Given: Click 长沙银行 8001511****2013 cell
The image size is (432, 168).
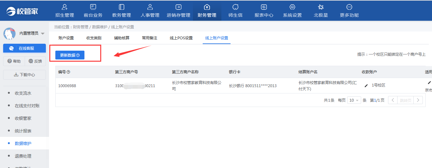Looking at the screenshot, I should [x=253, y=86].
